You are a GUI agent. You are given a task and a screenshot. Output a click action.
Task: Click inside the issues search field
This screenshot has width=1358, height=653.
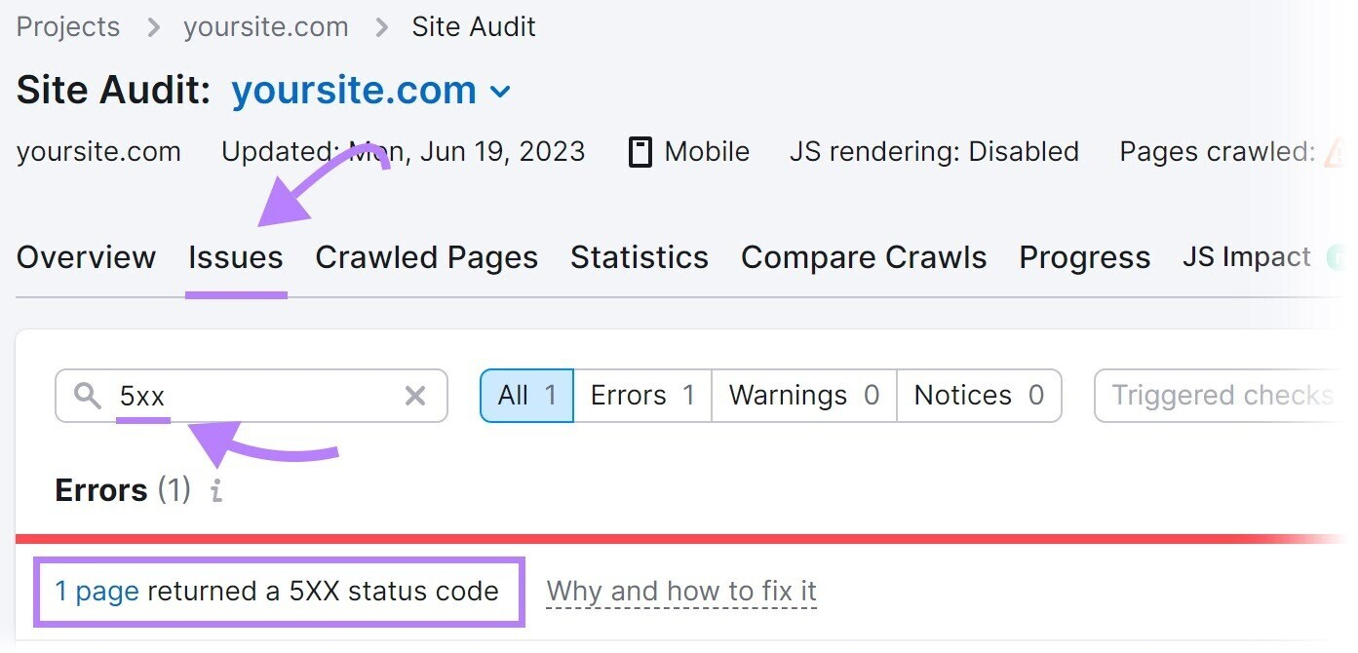[x=244, y=395]
